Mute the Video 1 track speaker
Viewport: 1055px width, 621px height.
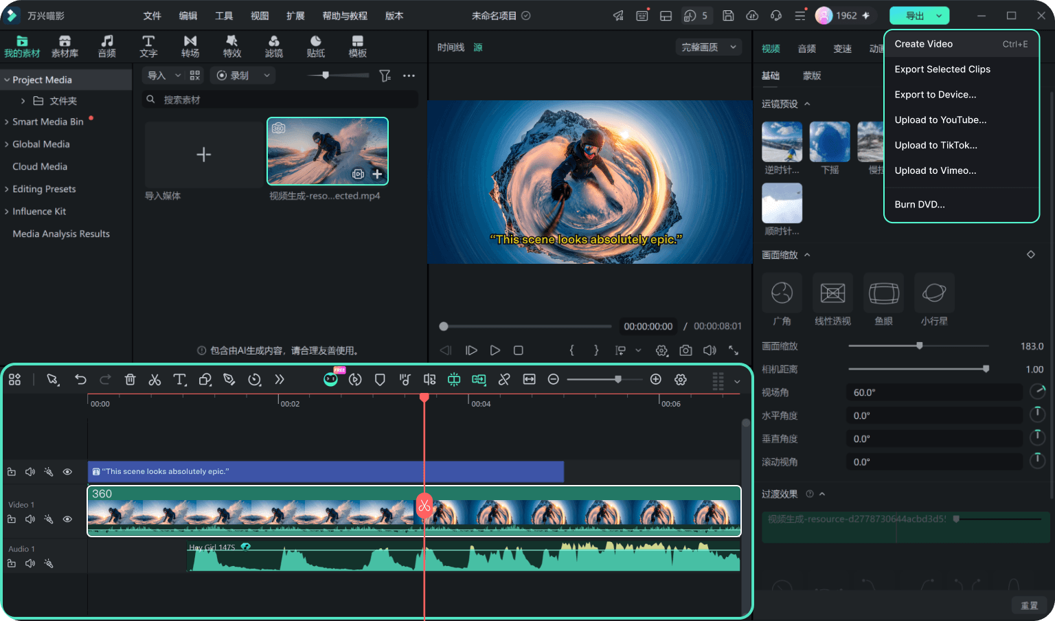[x=30, y=519]
